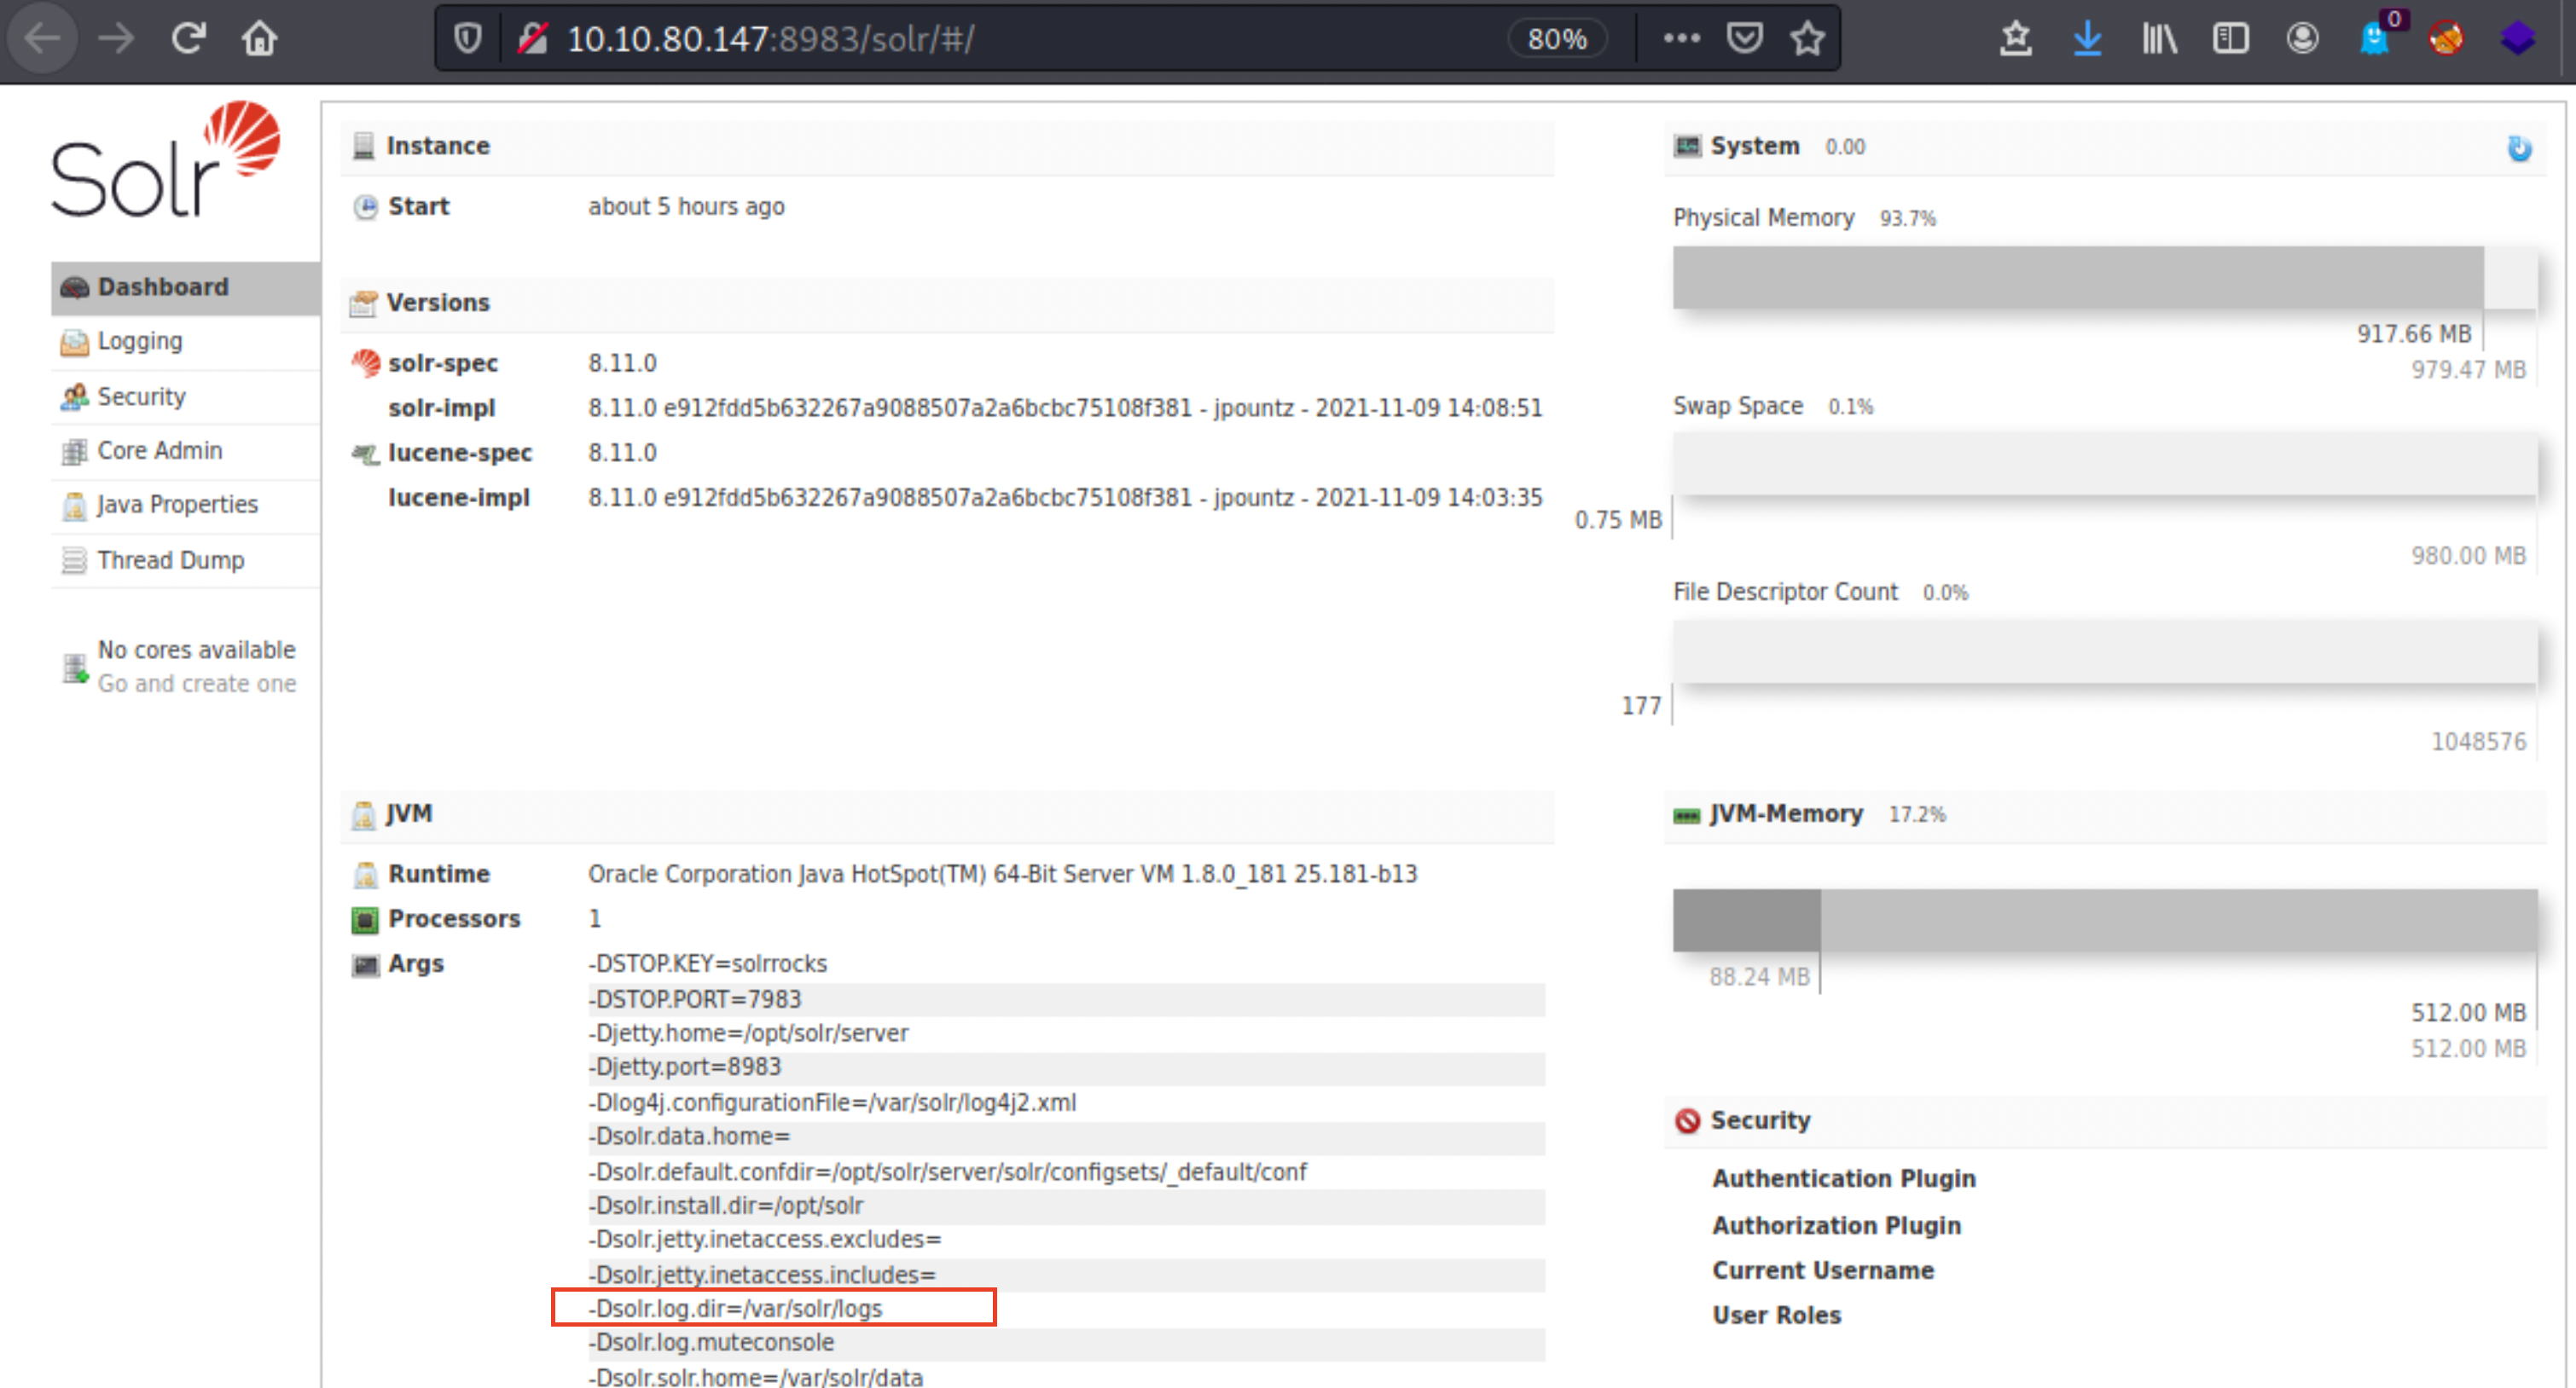Click the Start clock icon
Screen dimensions: 2576x1388
(366, 207)
